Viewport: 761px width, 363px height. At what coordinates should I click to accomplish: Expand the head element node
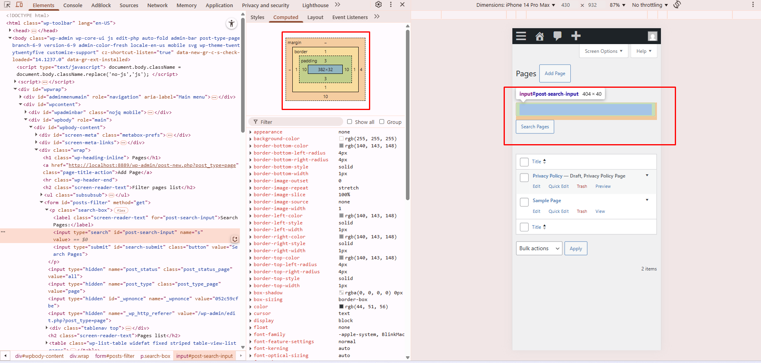(x=10, y=30)
